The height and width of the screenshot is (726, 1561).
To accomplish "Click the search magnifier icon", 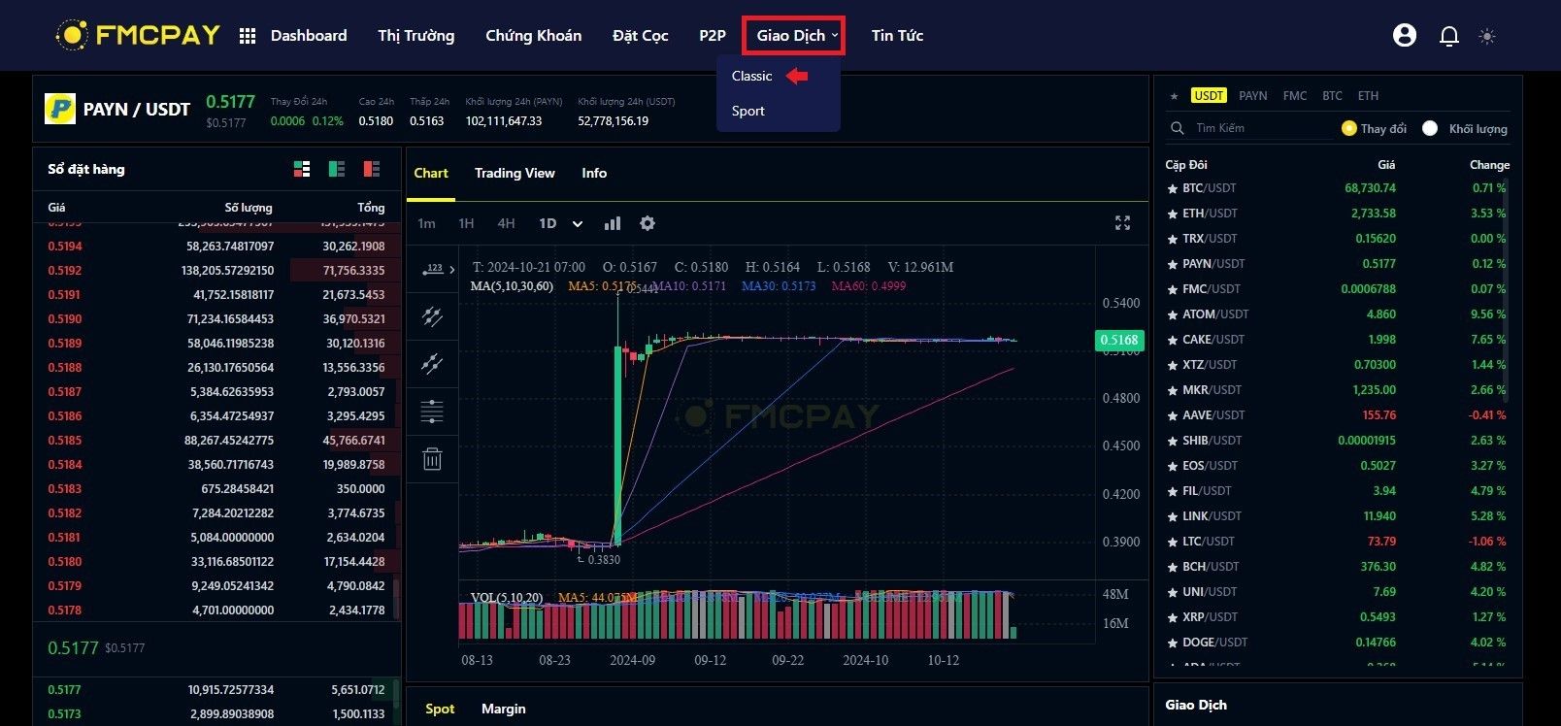I will [x=1178, y=128].
